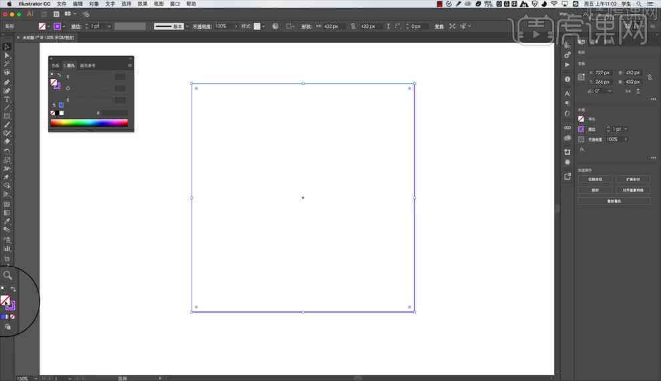
Task: Open stroke weight dropdown in control bar
Action: pyautogui.click(x=109, y=26)
